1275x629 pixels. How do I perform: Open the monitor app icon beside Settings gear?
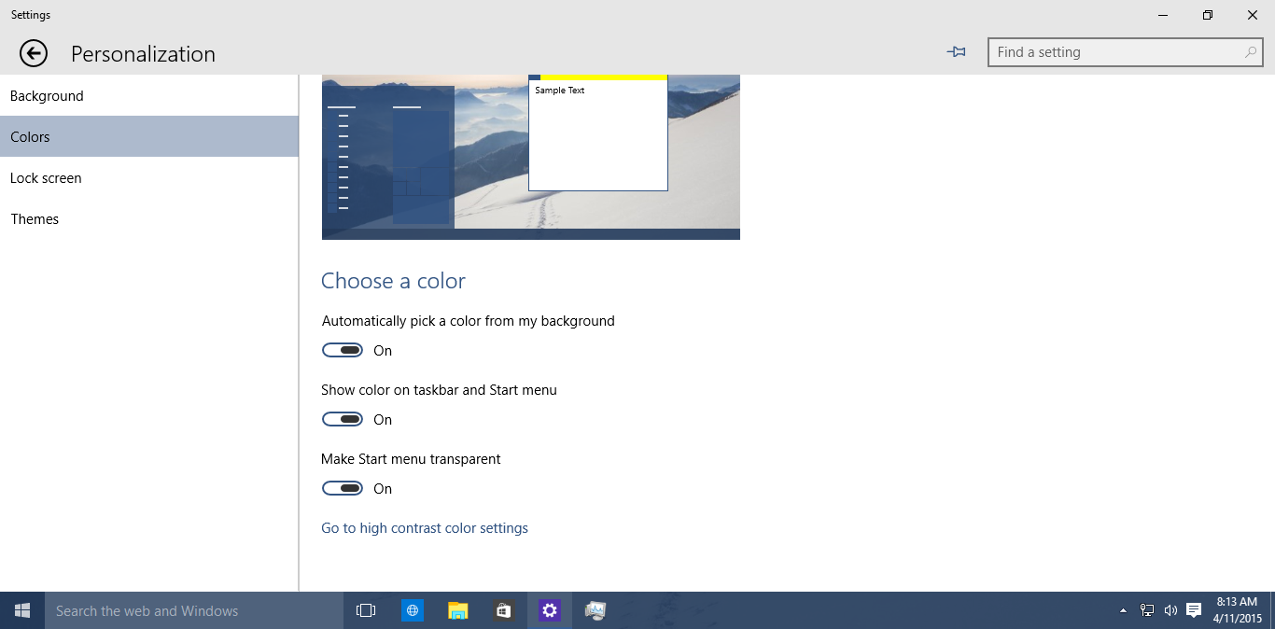click(595, 610)
